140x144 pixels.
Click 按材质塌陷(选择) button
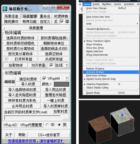[x=54, y=38]
